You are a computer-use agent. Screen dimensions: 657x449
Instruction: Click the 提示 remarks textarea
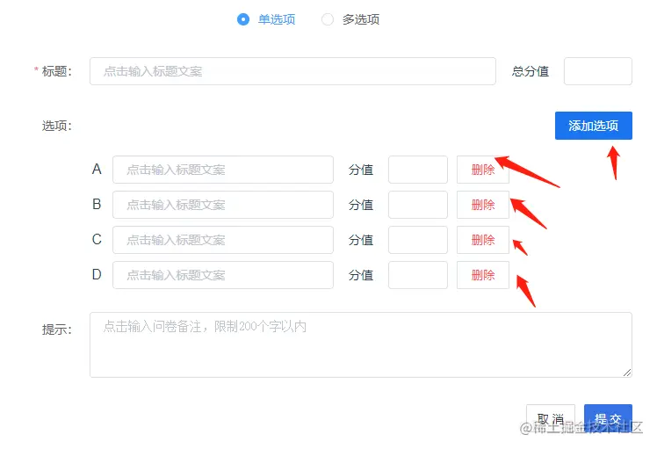(360, 344)
